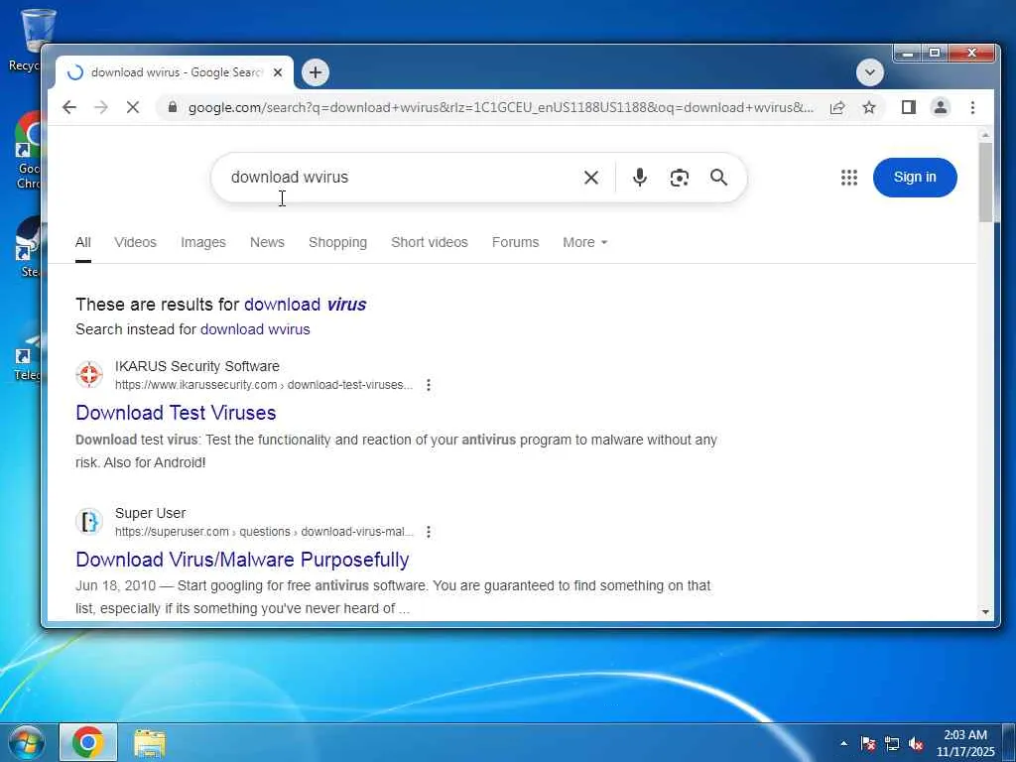Switch to the News tab

click(x=267, y=242)
